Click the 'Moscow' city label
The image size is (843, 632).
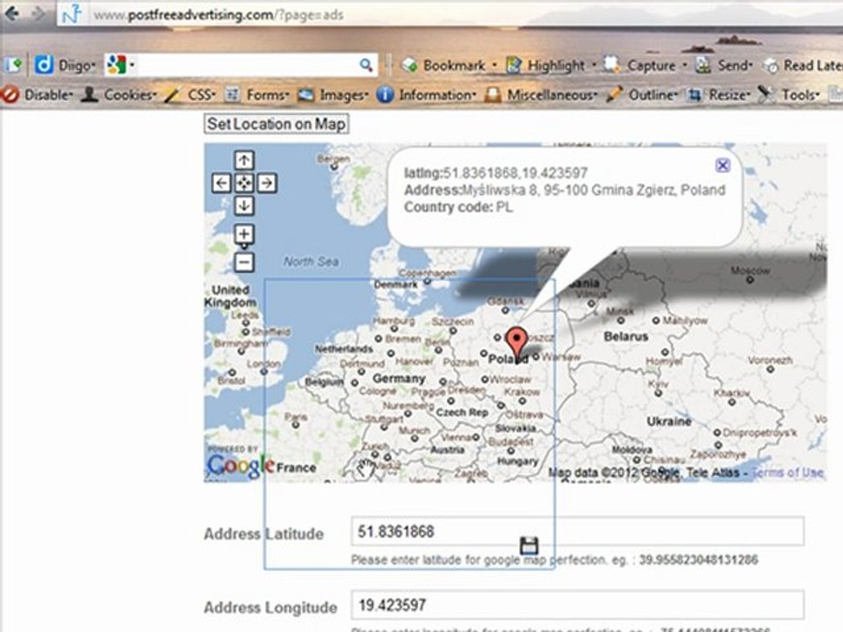(751, 269)
